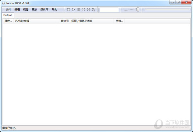
Task: Close the foobar2000 window
Action: (x=186, y=2)
